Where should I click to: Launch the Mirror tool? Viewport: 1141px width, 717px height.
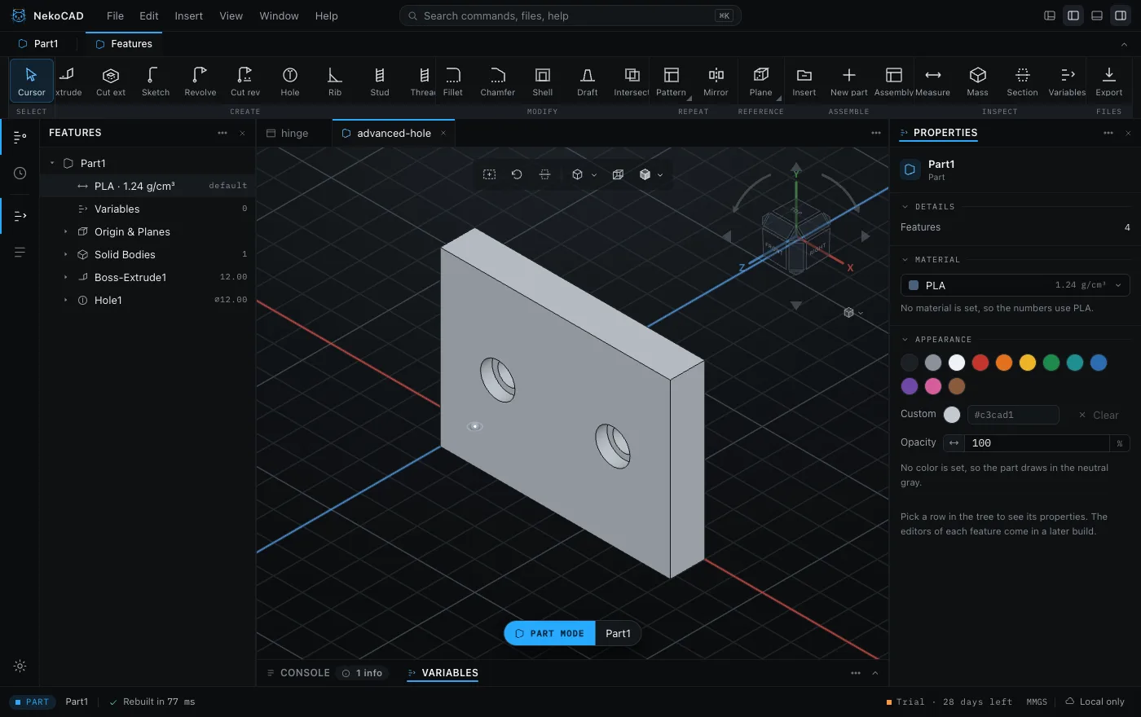(x=716, y=81)
